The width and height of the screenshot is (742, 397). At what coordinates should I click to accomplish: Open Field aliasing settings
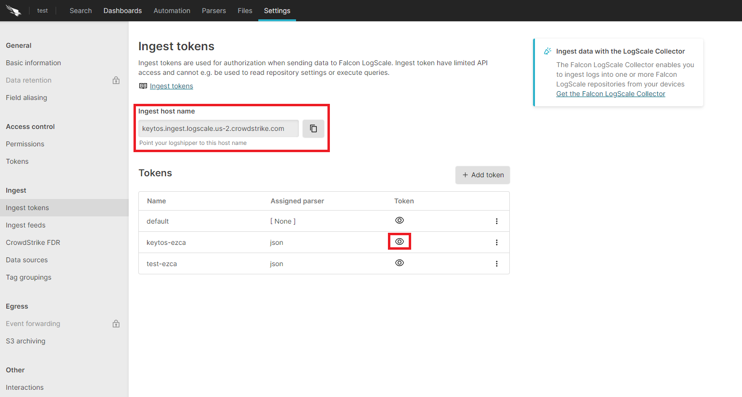(27, 98)
